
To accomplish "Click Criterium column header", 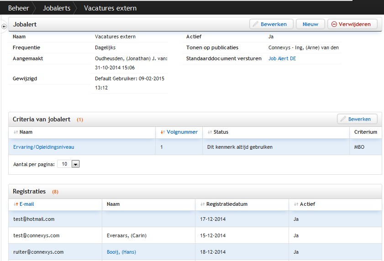I will (x=366, y=132).
